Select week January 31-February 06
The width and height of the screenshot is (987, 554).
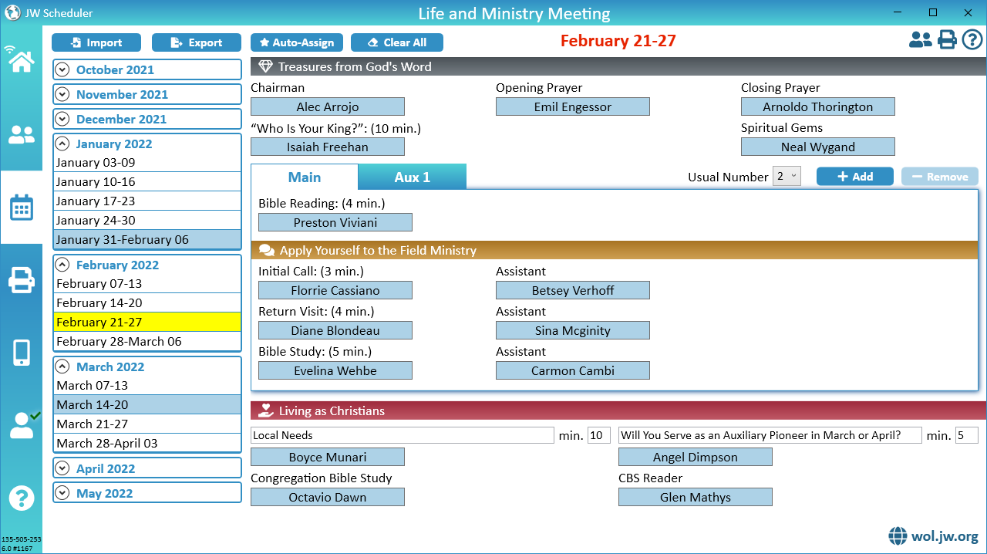[147, 240]
